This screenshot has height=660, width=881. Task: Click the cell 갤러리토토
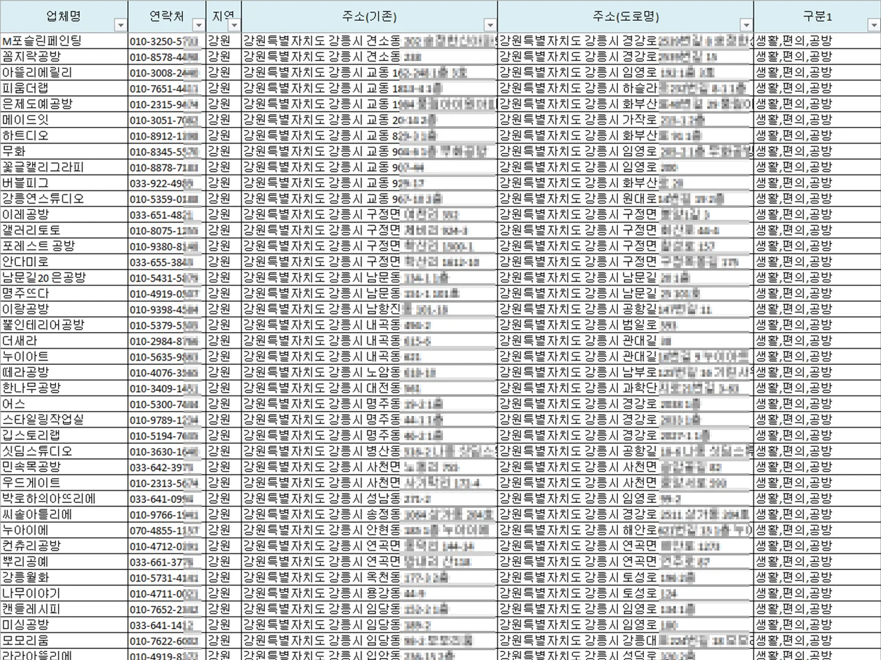[64, 230]
